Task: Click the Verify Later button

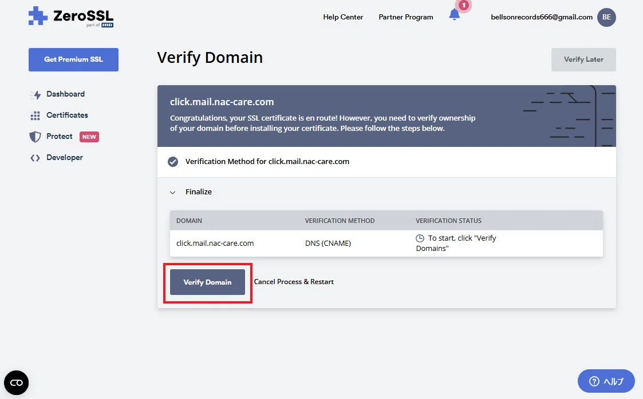Action: click(x=583, y=59)
